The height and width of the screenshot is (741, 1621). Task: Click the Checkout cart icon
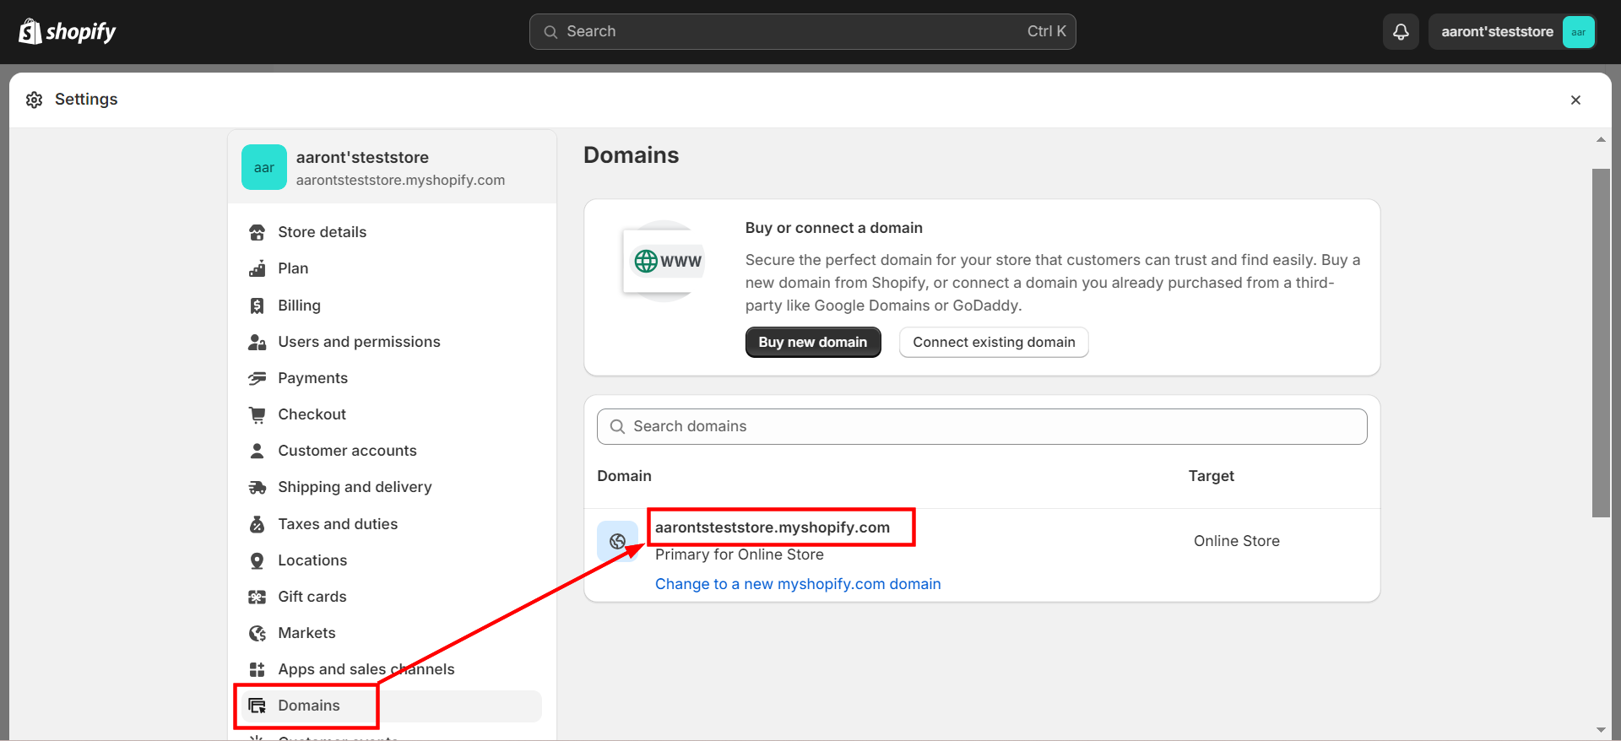point(258,414)
